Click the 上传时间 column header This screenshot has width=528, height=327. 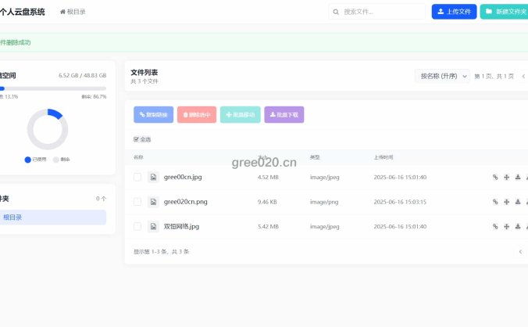pos(384,157)
